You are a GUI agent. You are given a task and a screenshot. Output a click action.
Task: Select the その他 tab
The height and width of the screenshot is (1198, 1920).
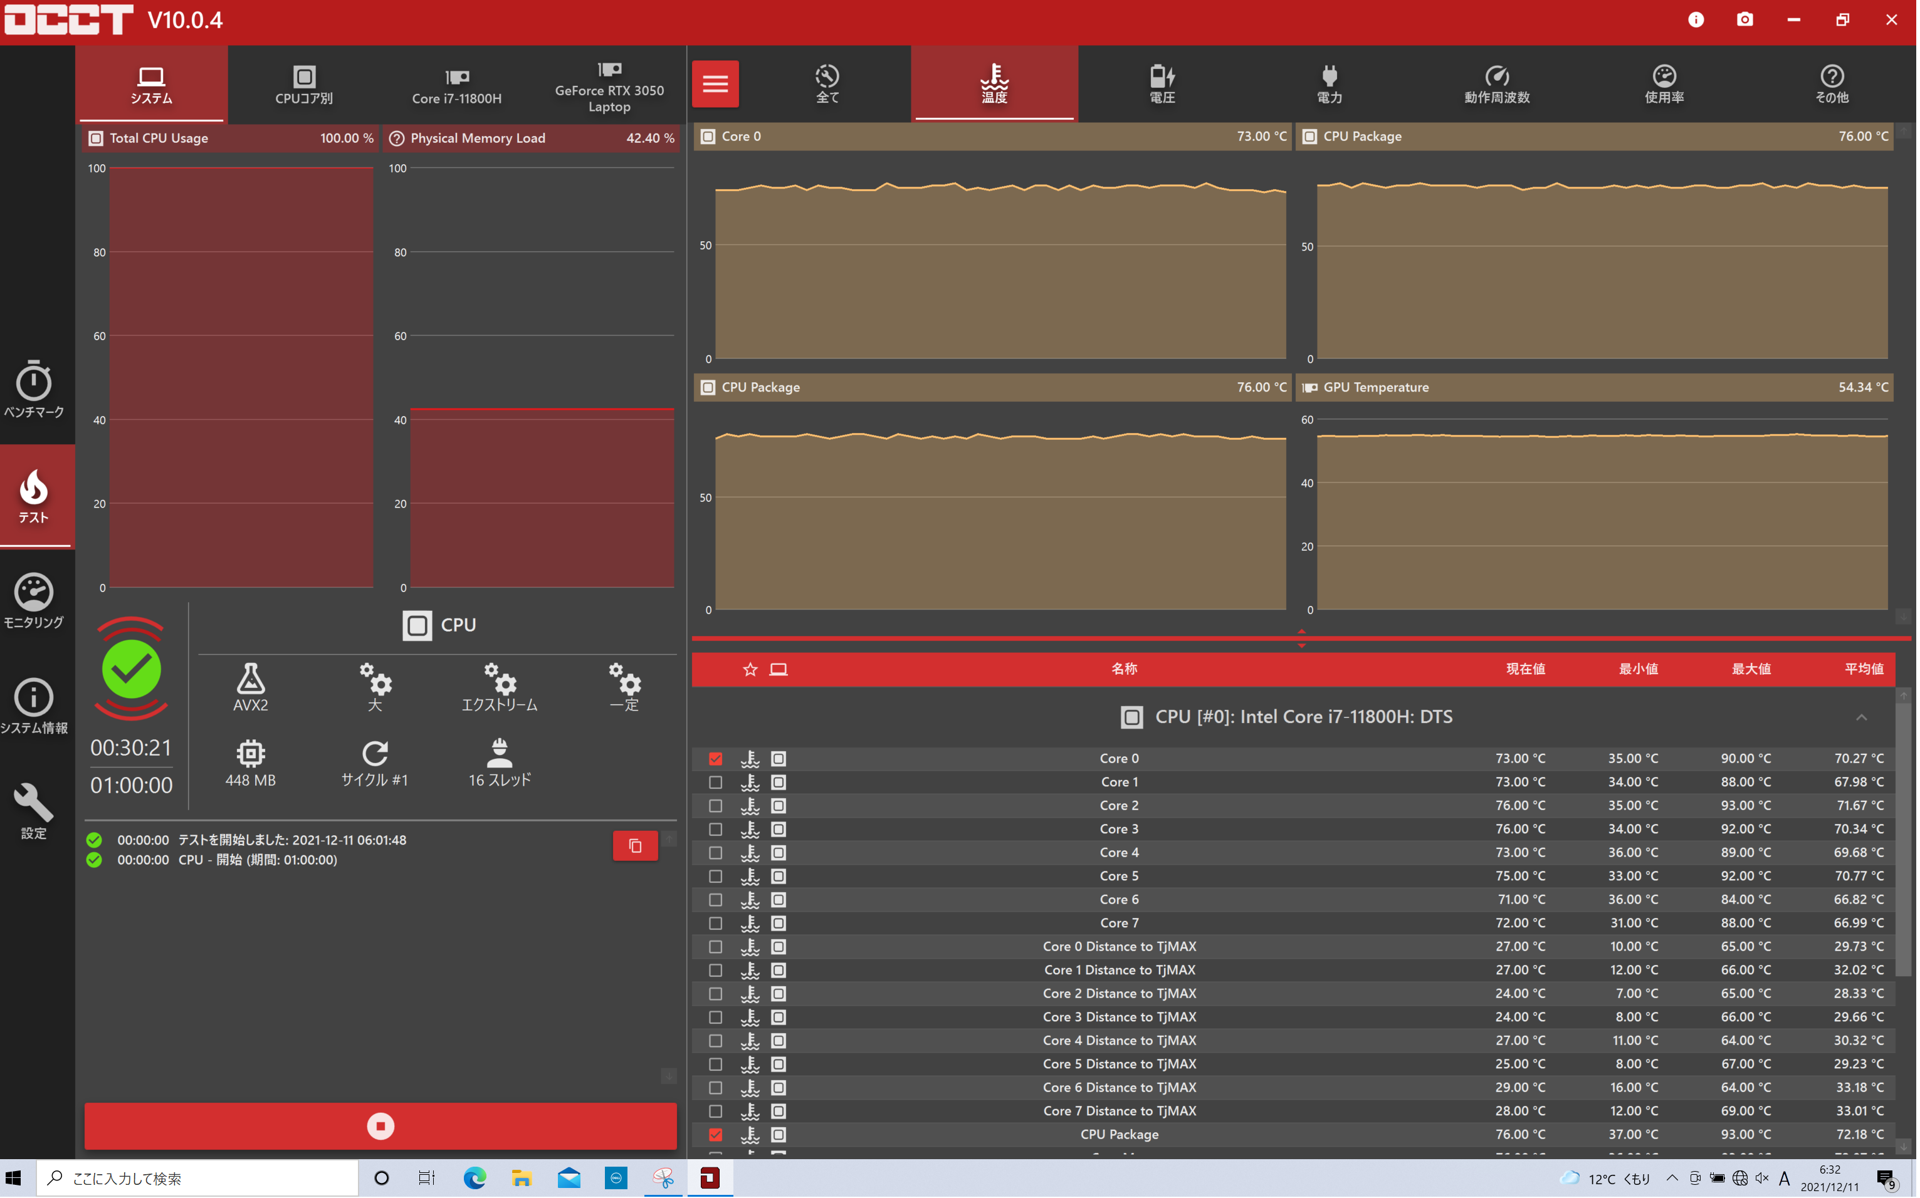click(x=1832, y=84)
